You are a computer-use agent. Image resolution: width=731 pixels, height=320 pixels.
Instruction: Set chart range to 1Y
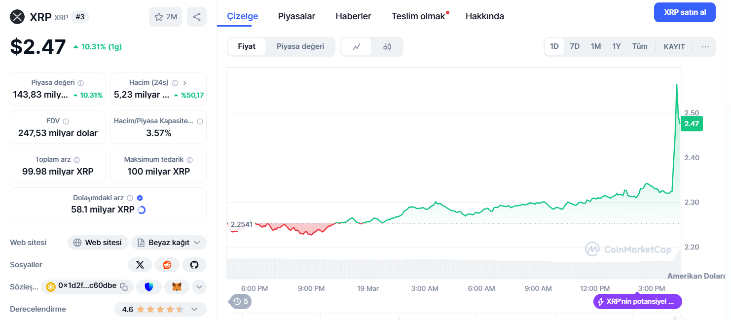pos(617,47)
